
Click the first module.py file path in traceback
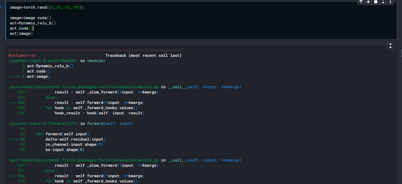tap(84, 87)
